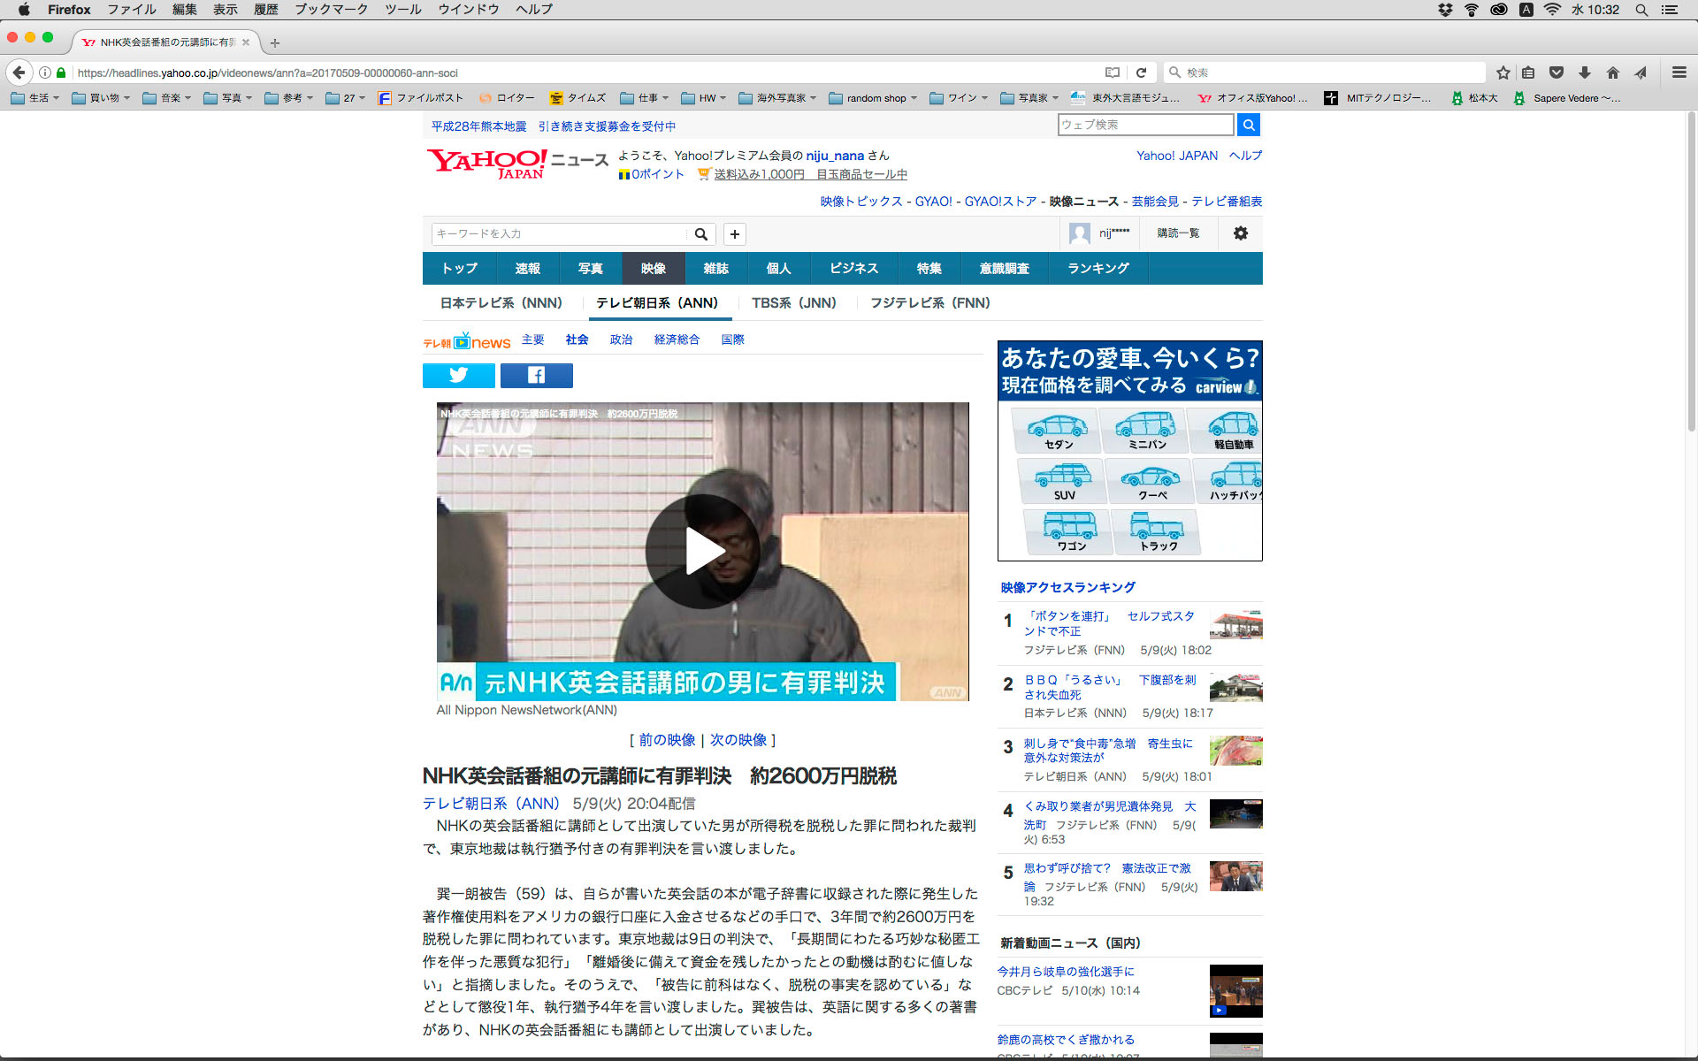Viewport: 1698px width, 1061px height.
Task: Open the ランキング navigation tab
Action: click(1098, 269)
